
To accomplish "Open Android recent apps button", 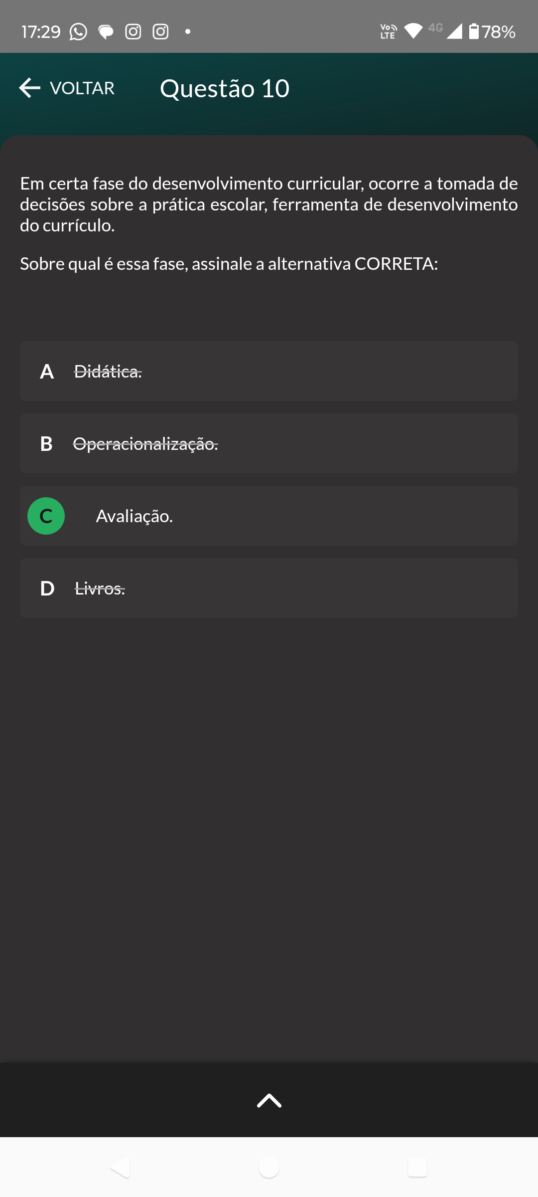I will tap(417, 1167).
